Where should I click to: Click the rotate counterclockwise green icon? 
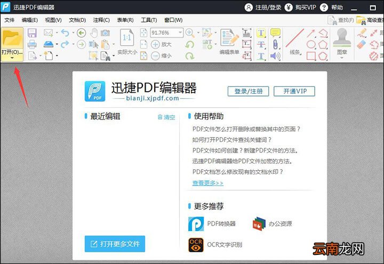coord(189,44)
